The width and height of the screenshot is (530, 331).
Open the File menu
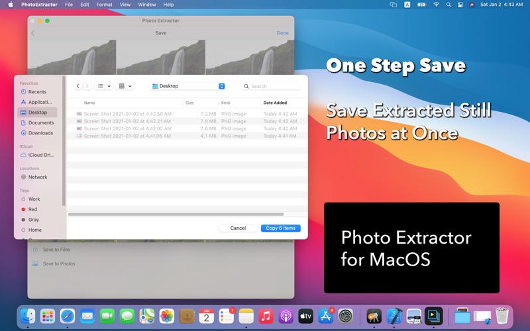[x=69, y=5]
